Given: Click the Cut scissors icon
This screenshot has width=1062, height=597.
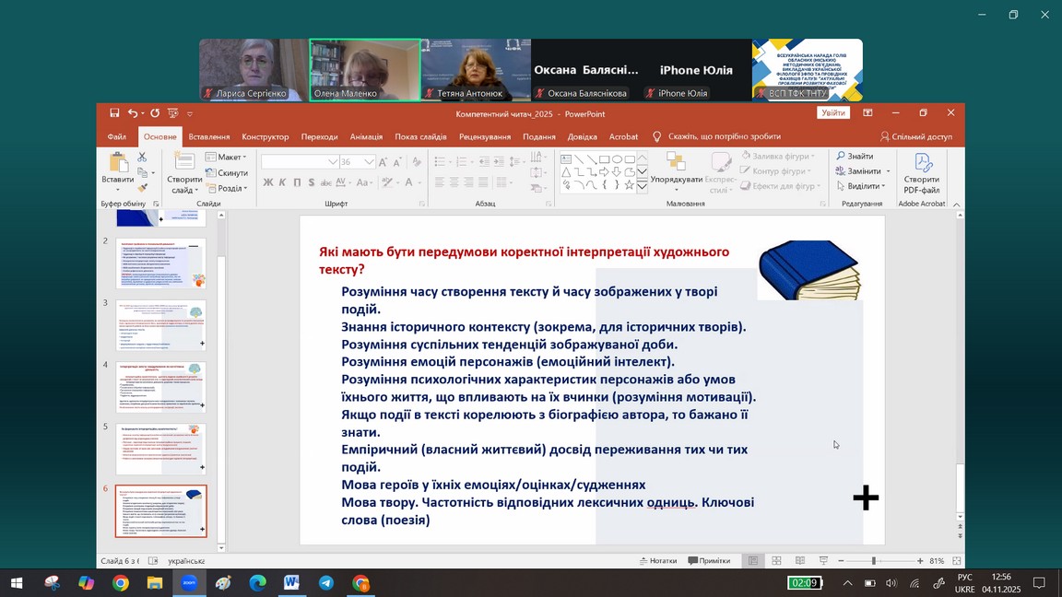Looking at the screenshot, I should tap(142, 158).
